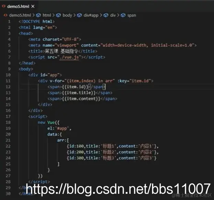Click the array item with id:200

click(x=112, y=152)
